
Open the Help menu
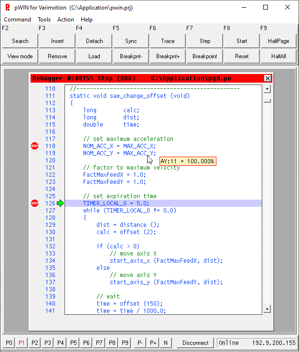(86, 20)
